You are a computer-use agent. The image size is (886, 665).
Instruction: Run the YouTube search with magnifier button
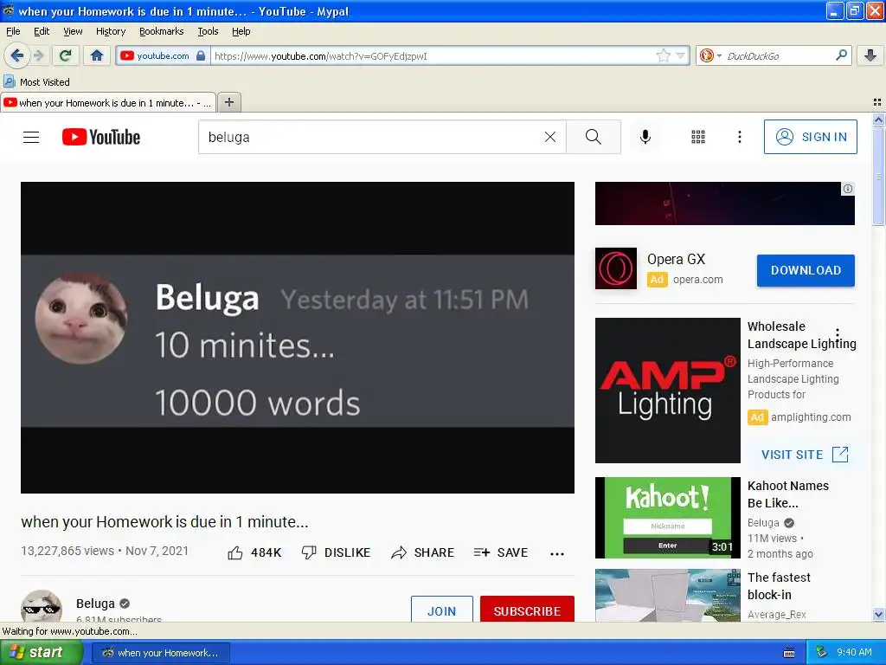pos(594,137)
